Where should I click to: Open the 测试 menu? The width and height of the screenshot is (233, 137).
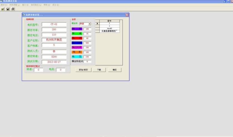pyautogui.click(x=4, y=5)
